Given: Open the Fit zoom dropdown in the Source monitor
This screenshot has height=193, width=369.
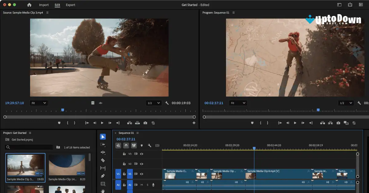Looking at the screenshot, I should (x=39, y=103).
